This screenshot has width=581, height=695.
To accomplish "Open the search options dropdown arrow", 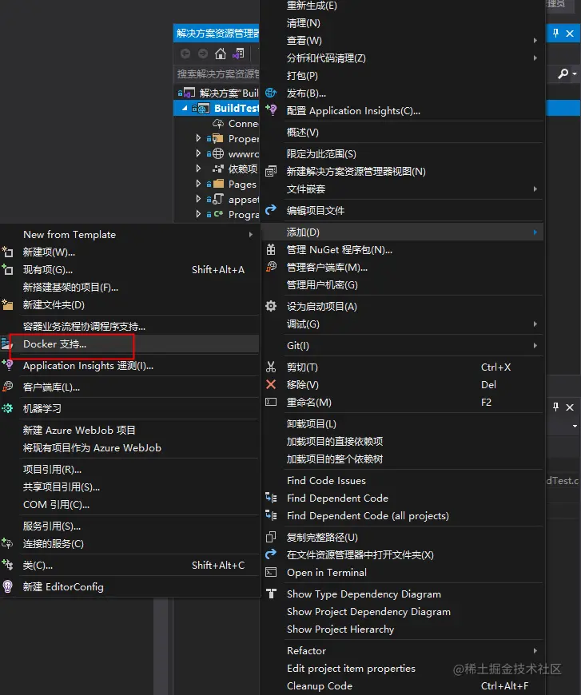I will [x=575, y=73].
